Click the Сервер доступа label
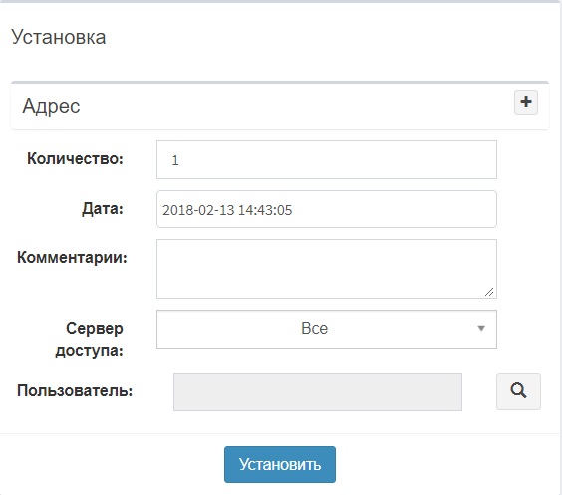 tap(90, 339)
